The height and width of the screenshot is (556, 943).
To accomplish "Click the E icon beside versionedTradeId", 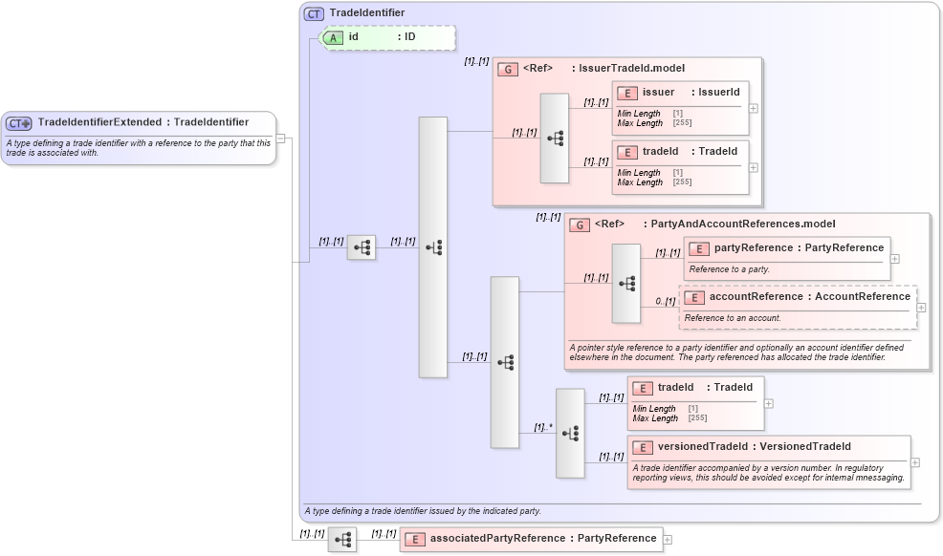I will [x=644, y=446].
